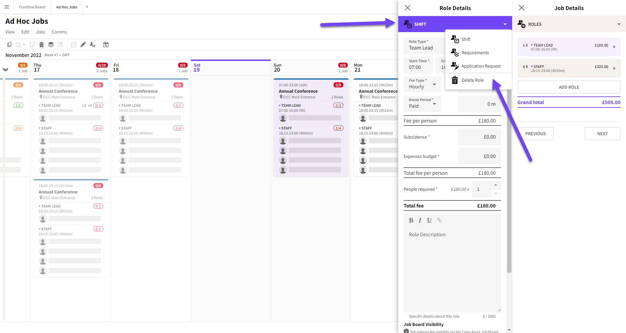The image size is (626, 333).
Task: Expand the Fee Type dropdown
Action: click(434, 84)
